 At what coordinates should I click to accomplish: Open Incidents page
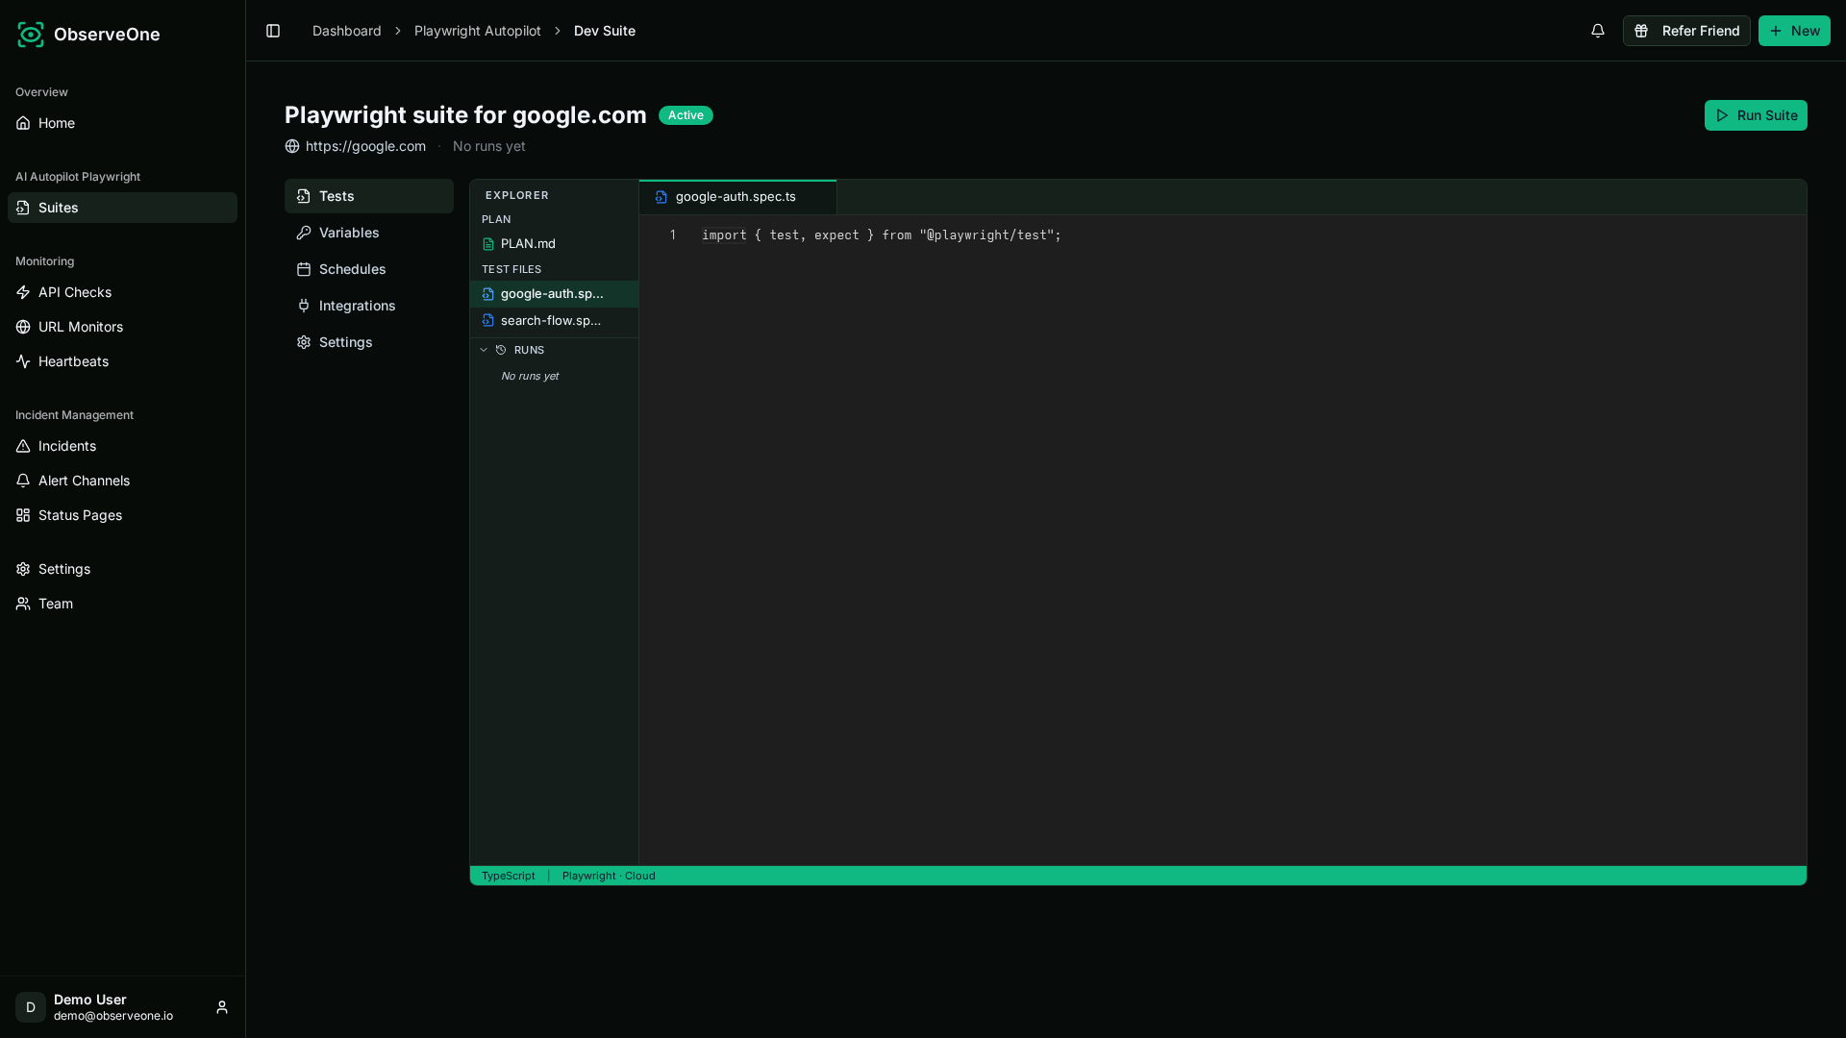122,446
